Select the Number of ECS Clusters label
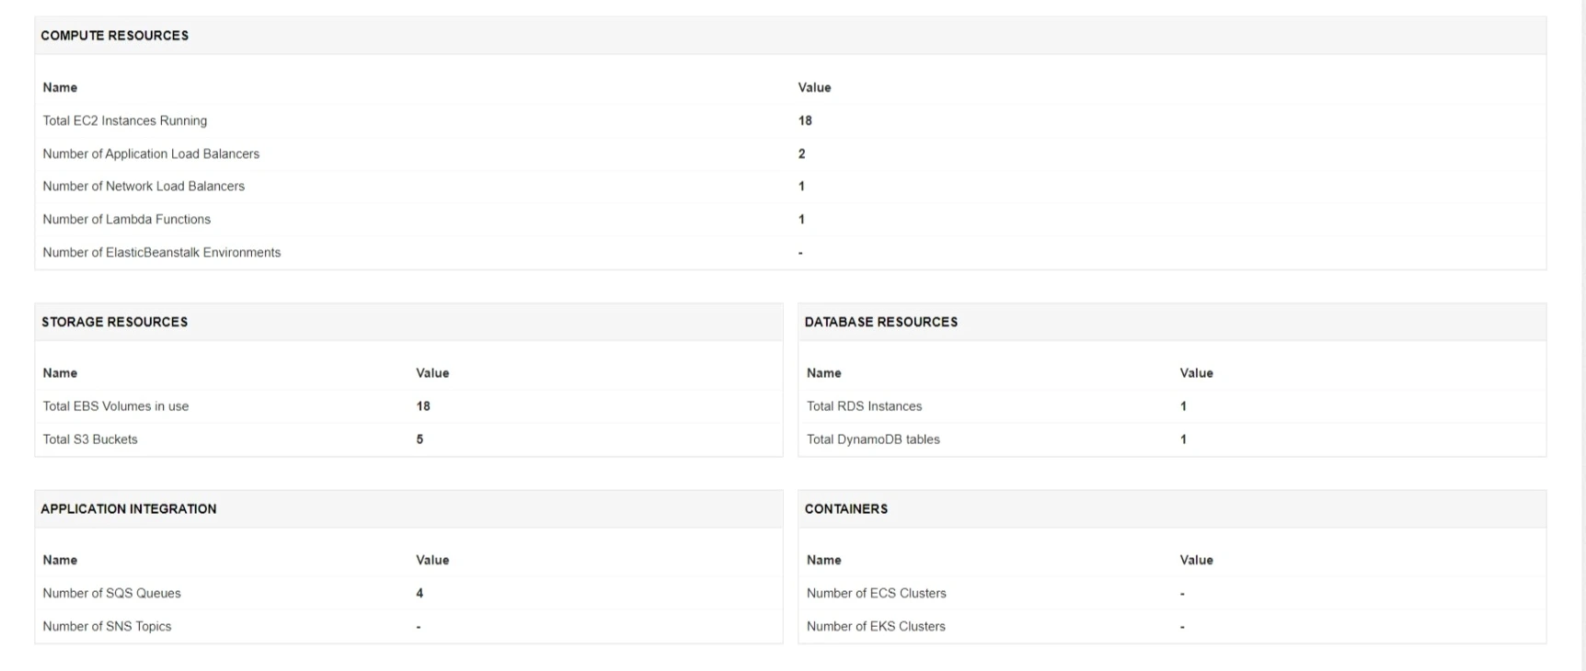 [x=876, y=593]
